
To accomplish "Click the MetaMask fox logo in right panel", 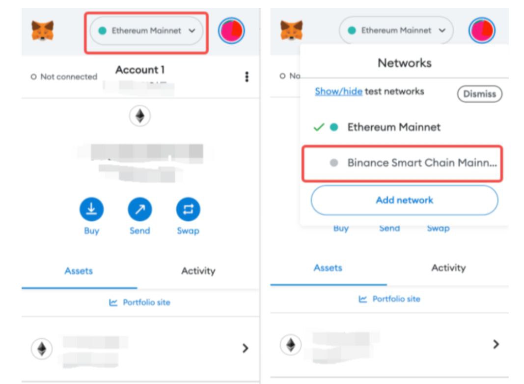I will coord(292,30).
